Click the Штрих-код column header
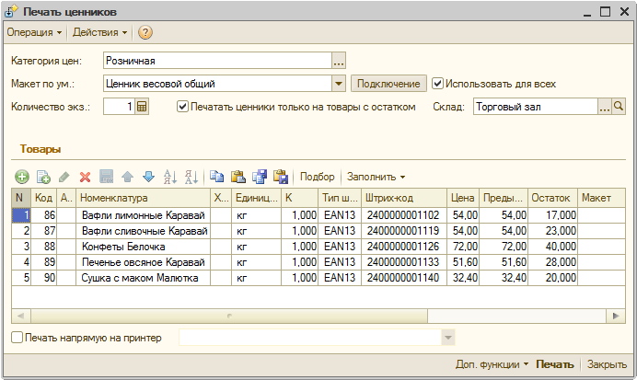This screenshot has height=380, width=637. click(x=404, y=198)
